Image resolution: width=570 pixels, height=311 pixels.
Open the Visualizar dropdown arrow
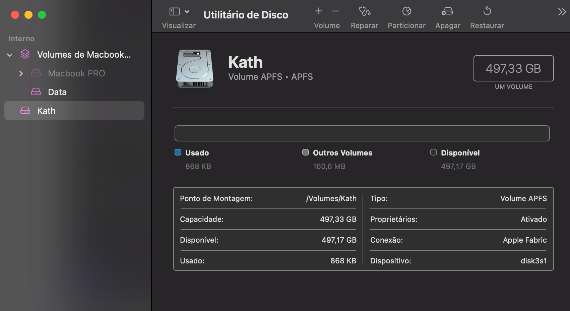187,12
